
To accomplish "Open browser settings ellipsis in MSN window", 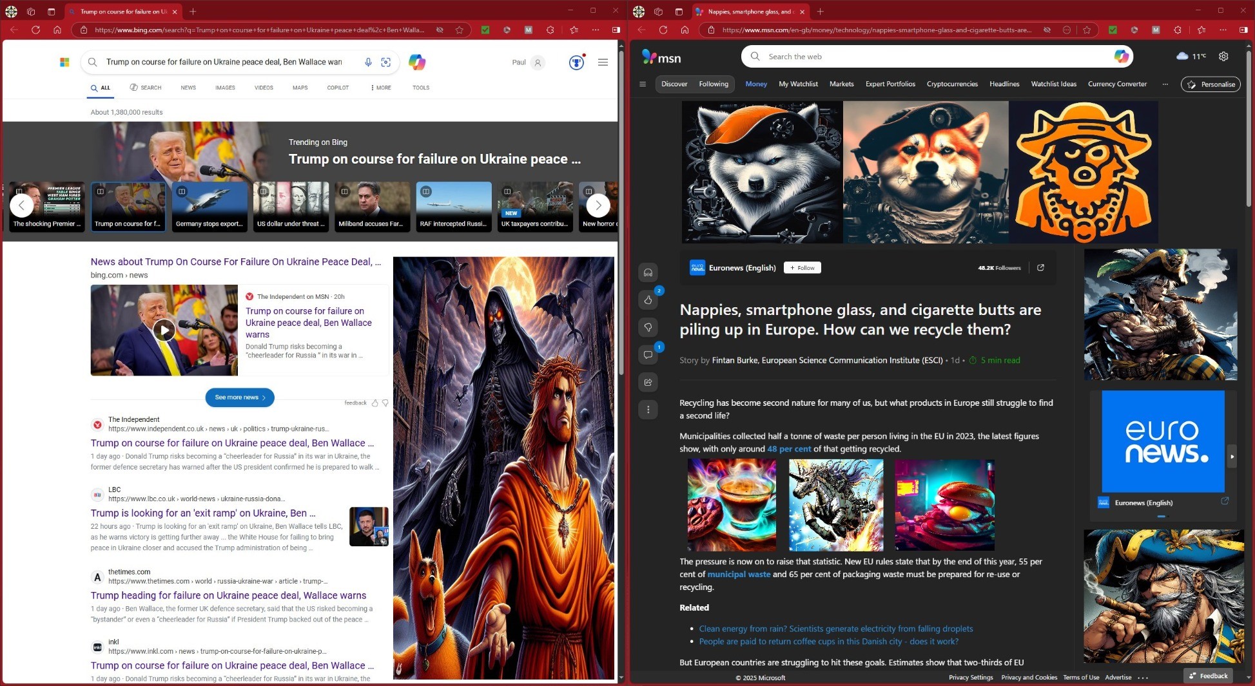I will [1223, 30].
